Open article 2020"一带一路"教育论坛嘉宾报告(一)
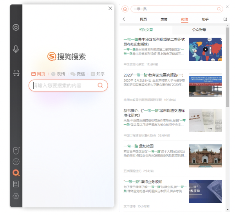Viewport: 235px width, 215px height. 154,75
